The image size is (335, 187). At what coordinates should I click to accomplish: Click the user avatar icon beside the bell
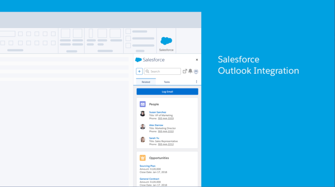pyautogui.click(x=196, y=72)
